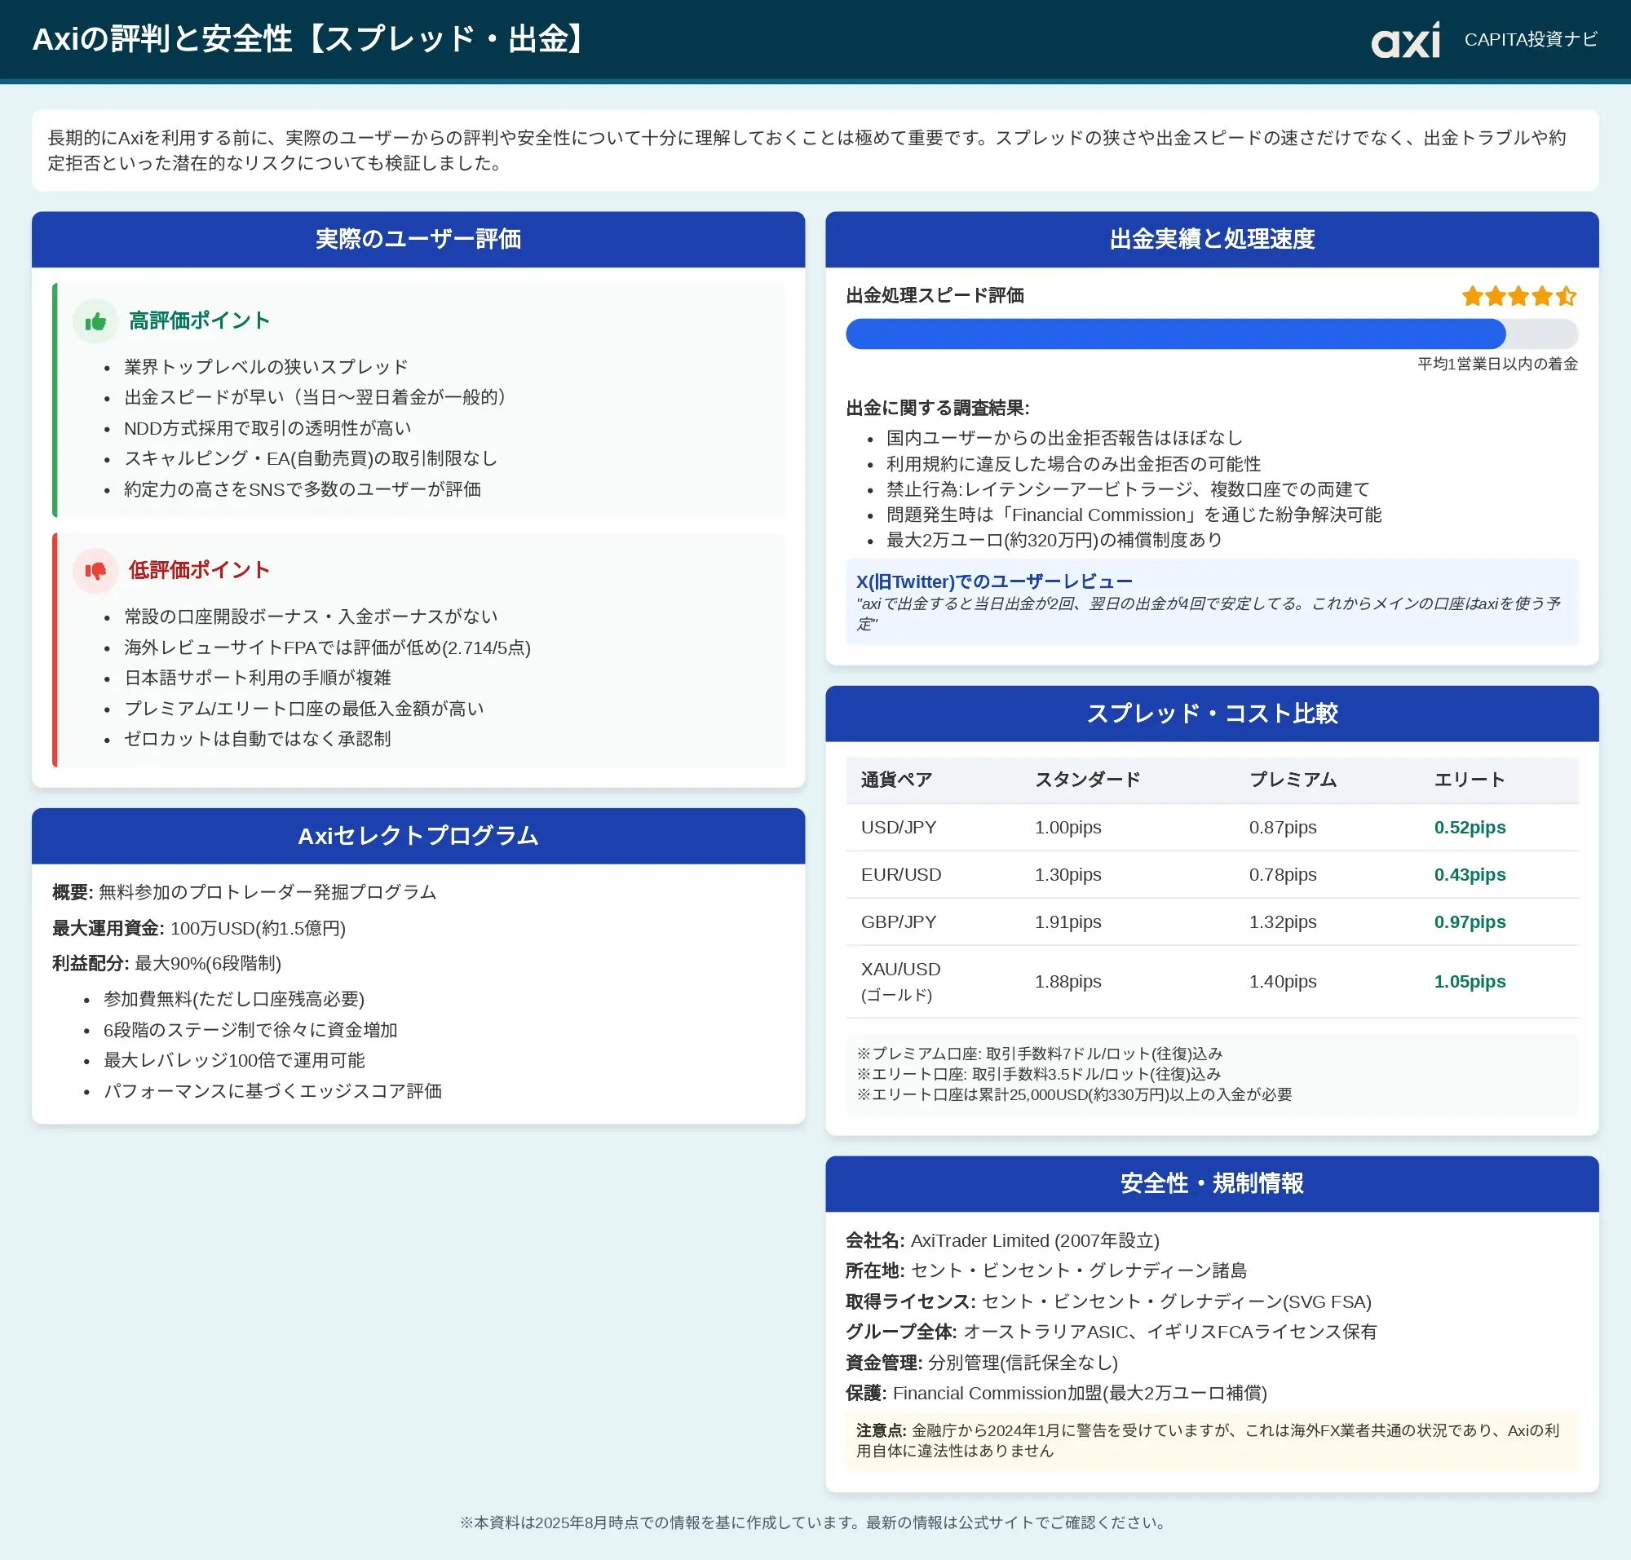Click the green thumbs-up icon
1631x1560 pixels.
pyautogui.click(x=95, y=321)
